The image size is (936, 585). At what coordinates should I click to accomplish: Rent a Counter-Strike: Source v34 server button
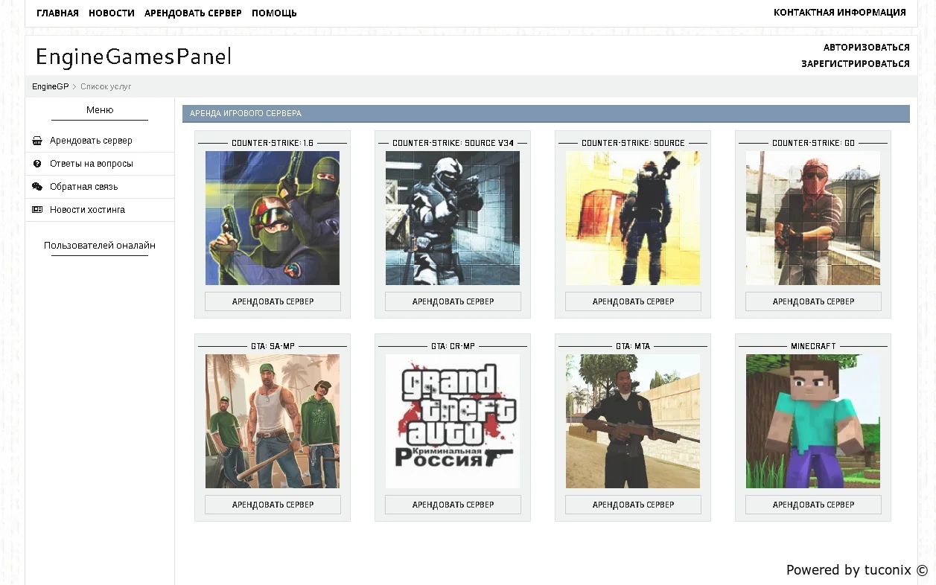(x=453, y=301)
